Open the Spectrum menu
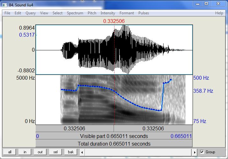228x159 pixels. (x=75, y=13)
